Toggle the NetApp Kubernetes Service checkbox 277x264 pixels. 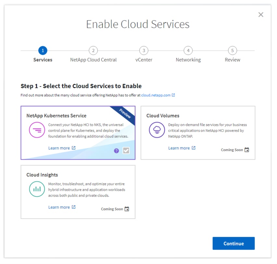(126, 151)
